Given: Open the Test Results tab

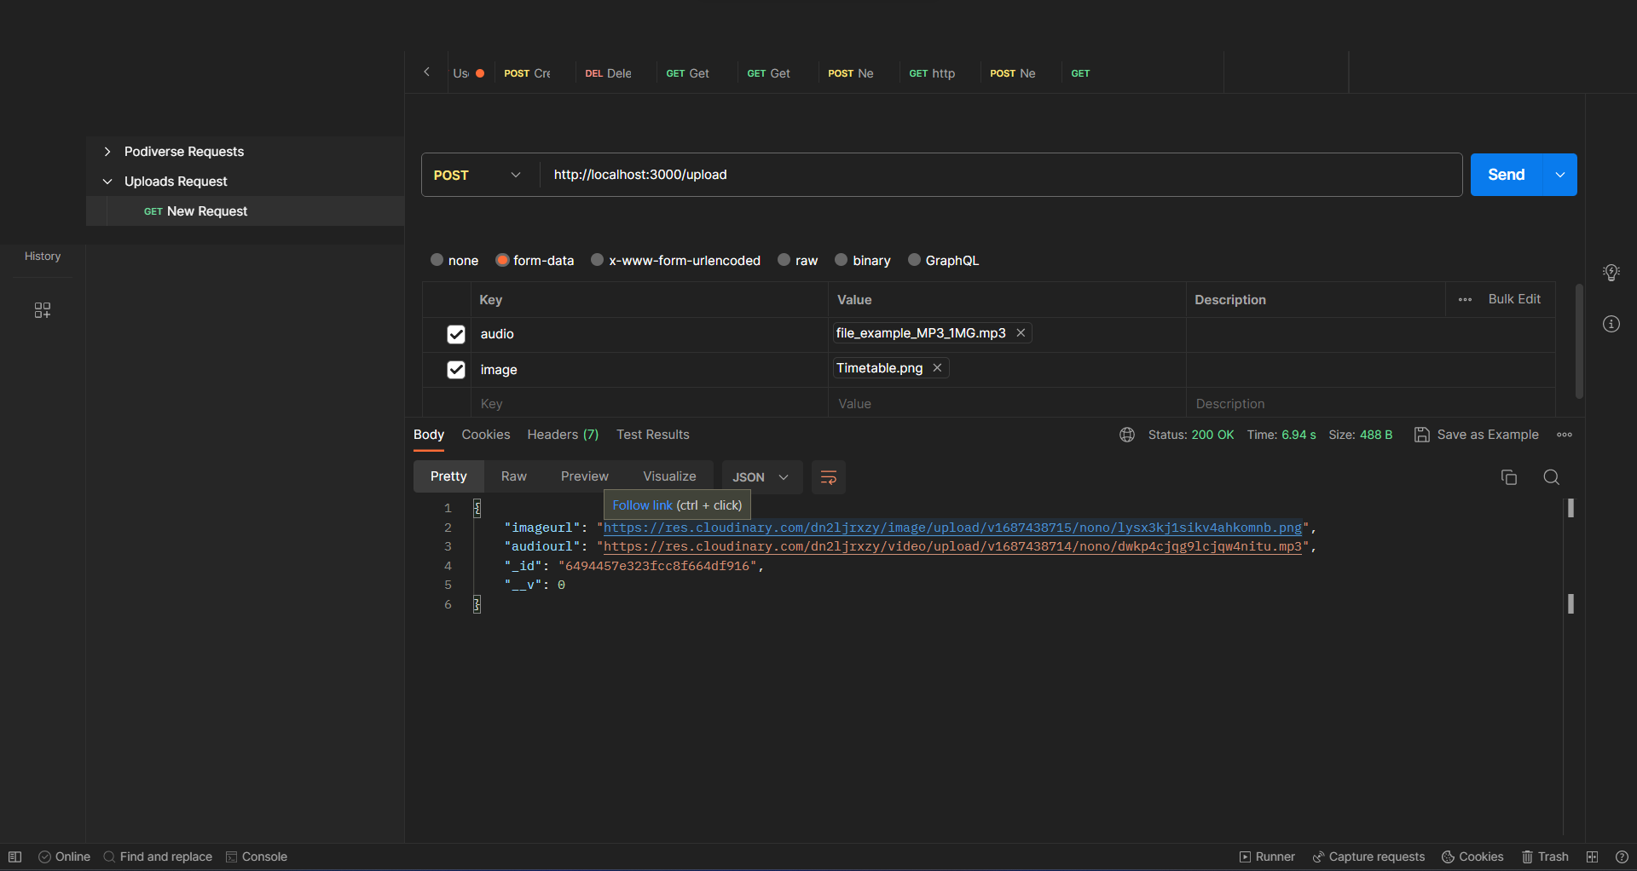Looking at the screenshot, I should click(653, 435).
